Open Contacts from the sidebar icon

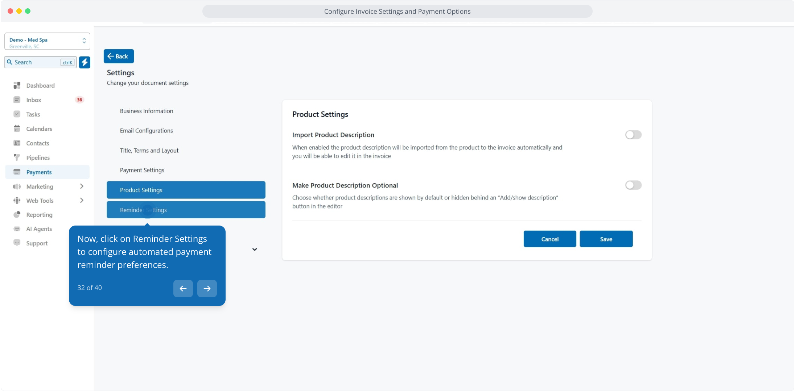(x=17, y=143)
